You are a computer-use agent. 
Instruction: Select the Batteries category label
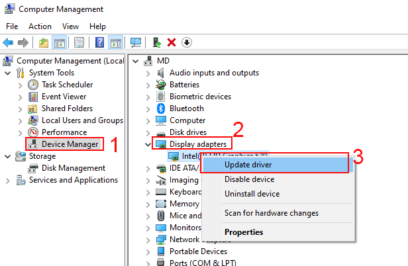[x=185, y=85]
